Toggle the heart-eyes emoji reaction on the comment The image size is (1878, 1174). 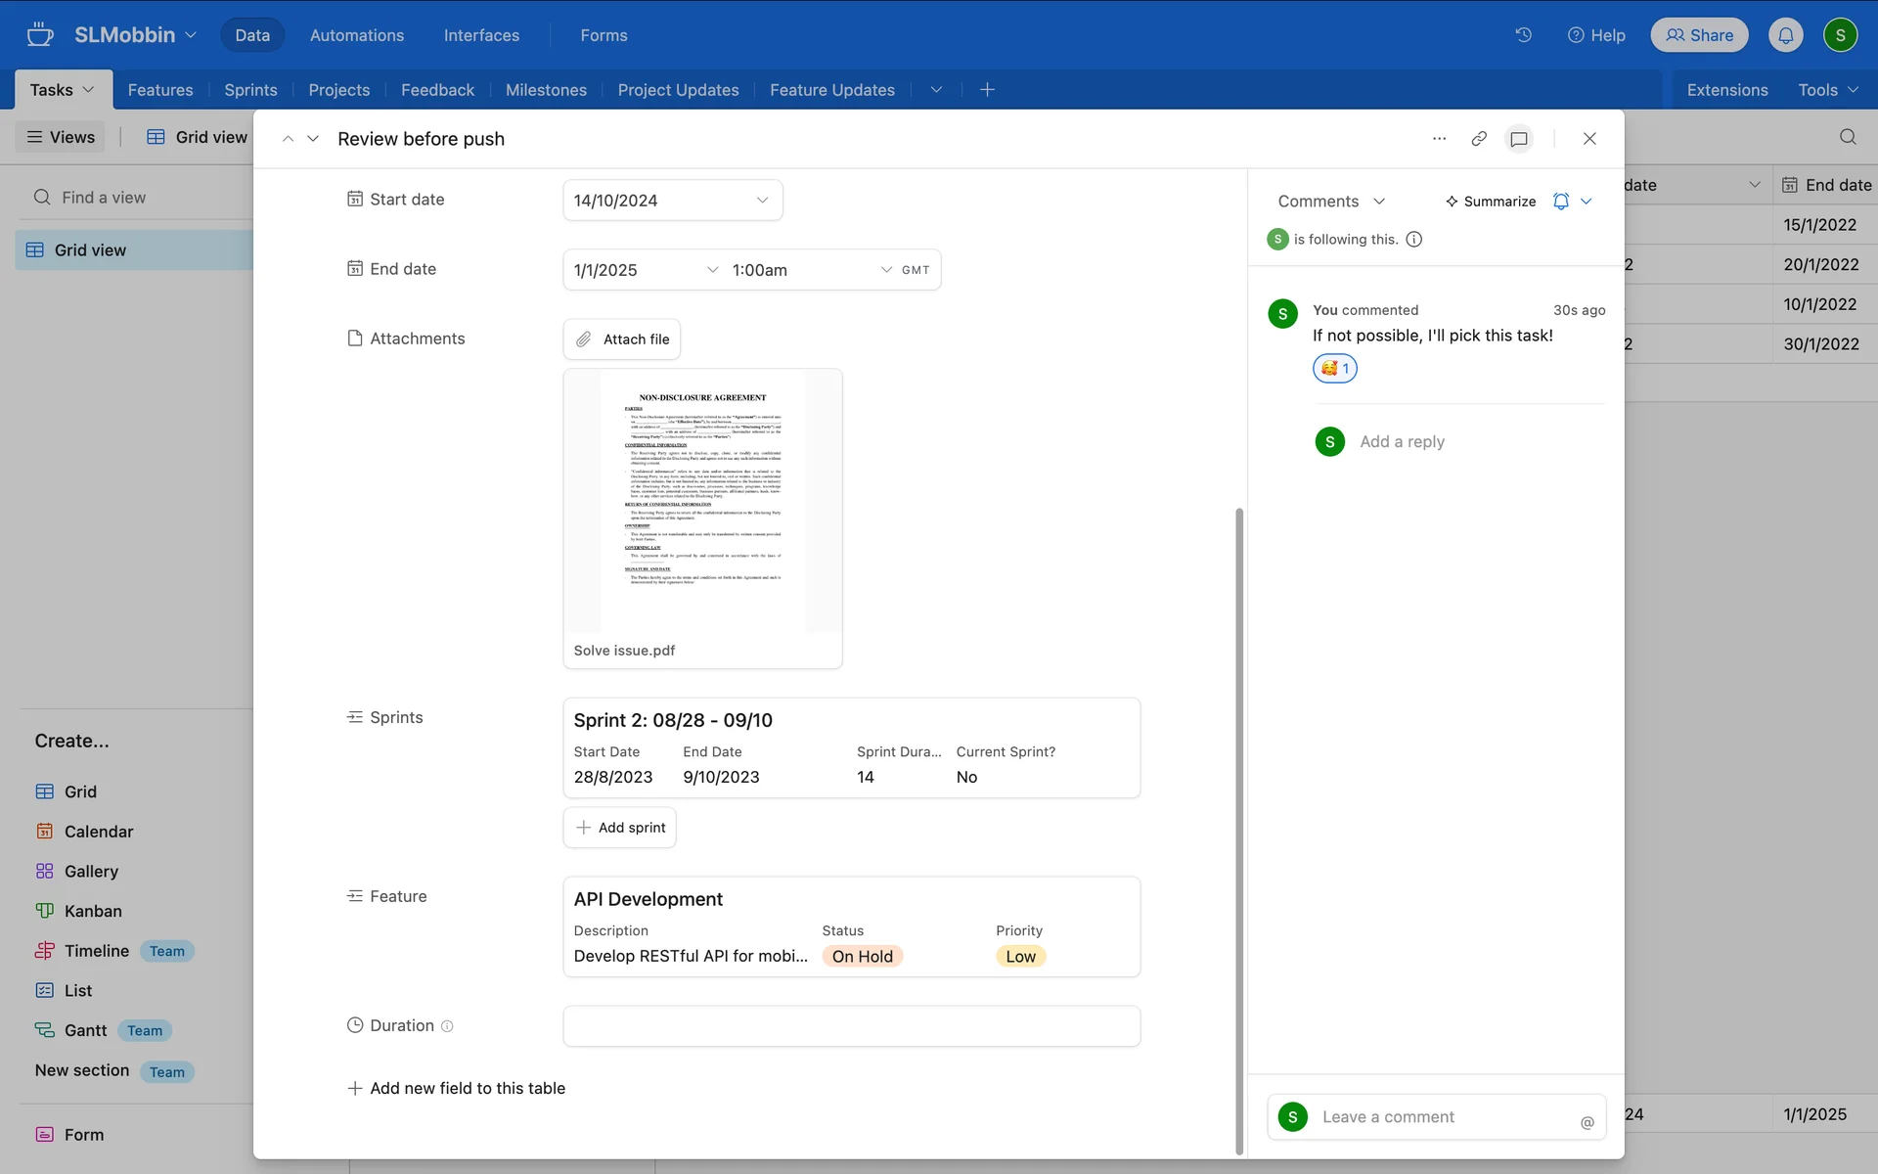pyautogui.click(x=1334, y=369)
